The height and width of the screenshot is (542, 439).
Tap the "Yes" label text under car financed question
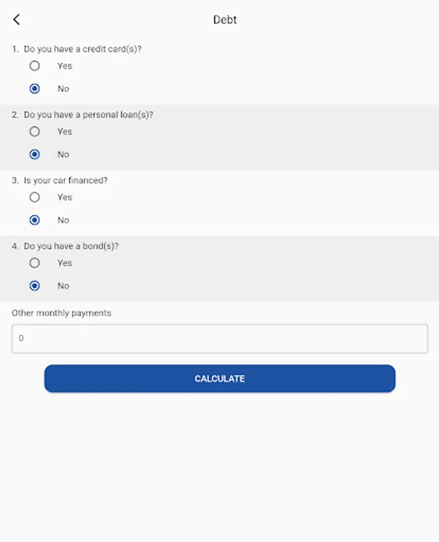[64, 197]
